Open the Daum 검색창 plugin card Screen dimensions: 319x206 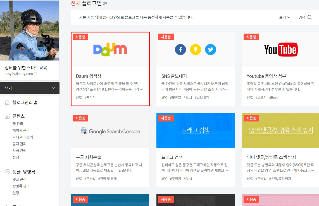(110, 69)
